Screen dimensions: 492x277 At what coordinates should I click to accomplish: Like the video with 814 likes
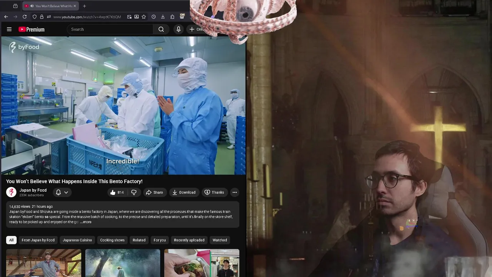click(117, 192)
